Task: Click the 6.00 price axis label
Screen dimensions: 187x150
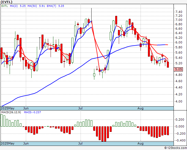Action: click(179, 42)
